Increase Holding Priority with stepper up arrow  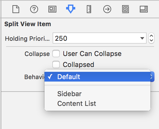[151, 36]
